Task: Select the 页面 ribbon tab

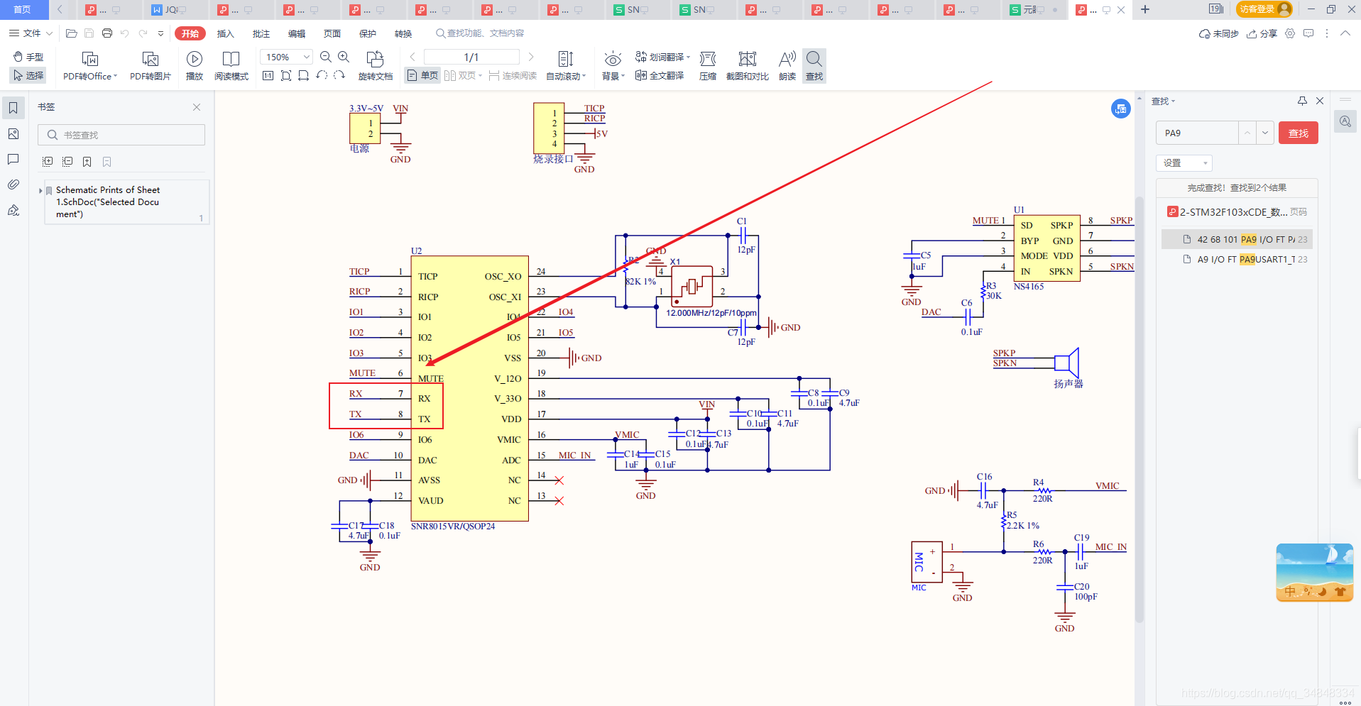Action: click(x=332, y=33)
